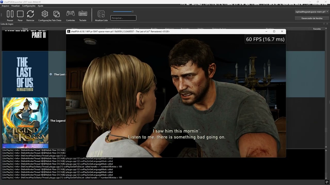This screenshot has height=185, width=330.
Task: Open the Visualizar menu
Action: (15, 6)
